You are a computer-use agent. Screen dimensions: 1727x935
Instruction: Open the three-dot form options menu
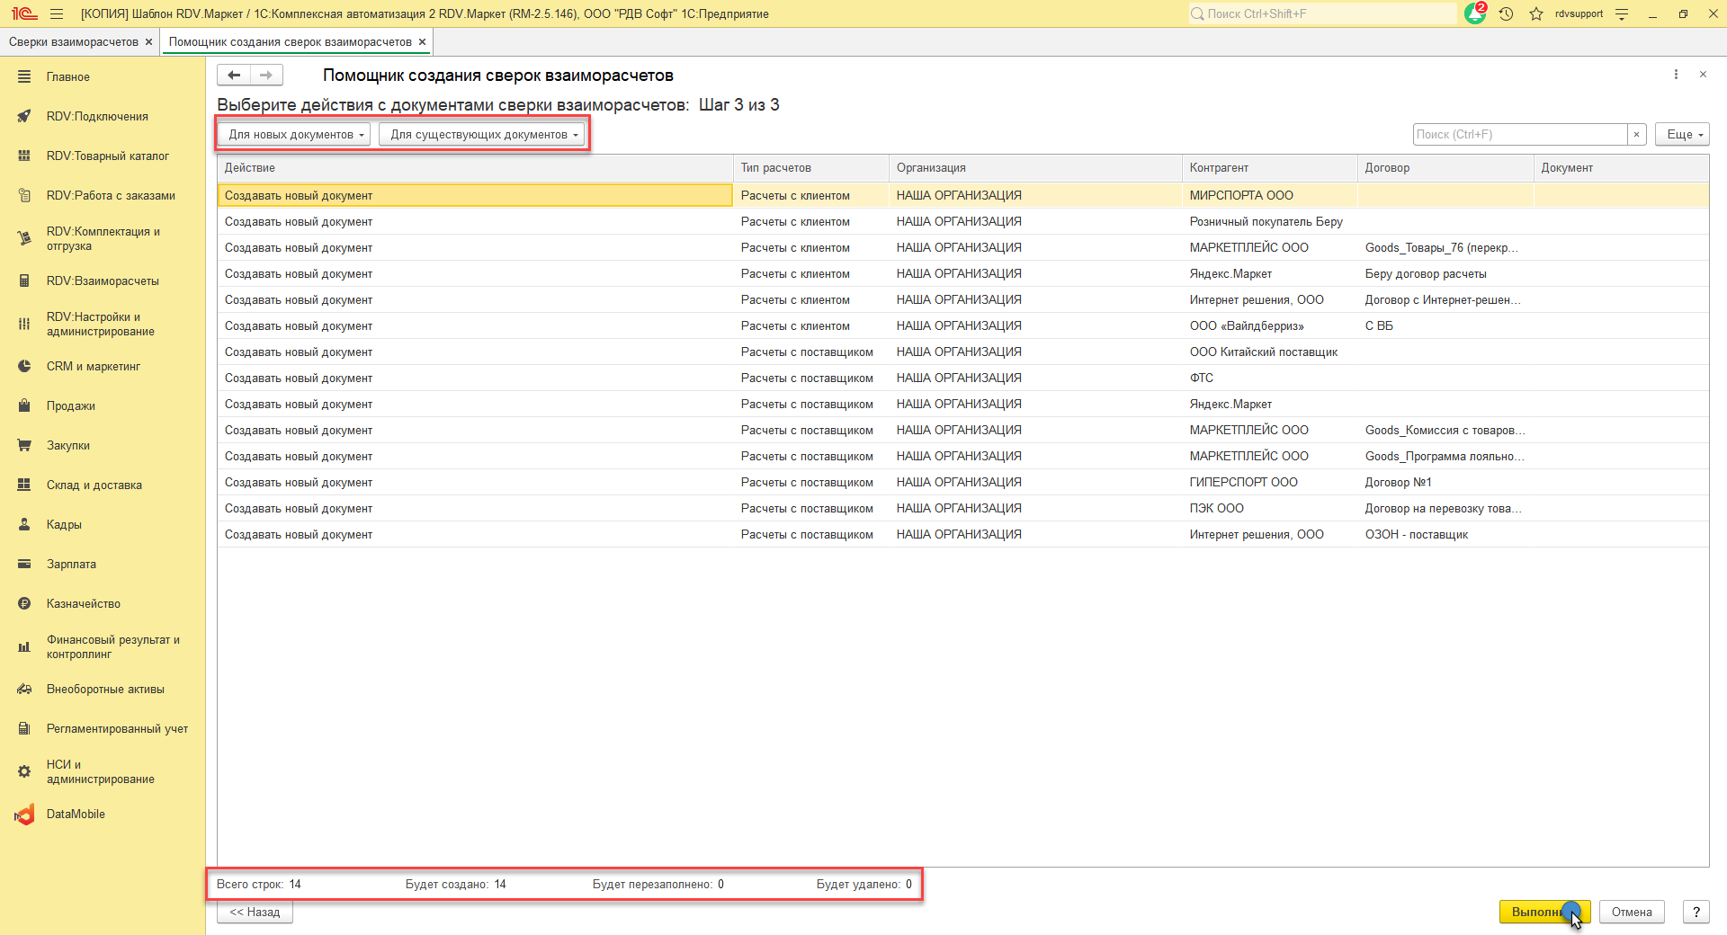tap(1676, 75)
